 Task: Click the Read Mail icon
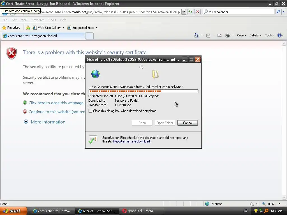tap(219, 35)
